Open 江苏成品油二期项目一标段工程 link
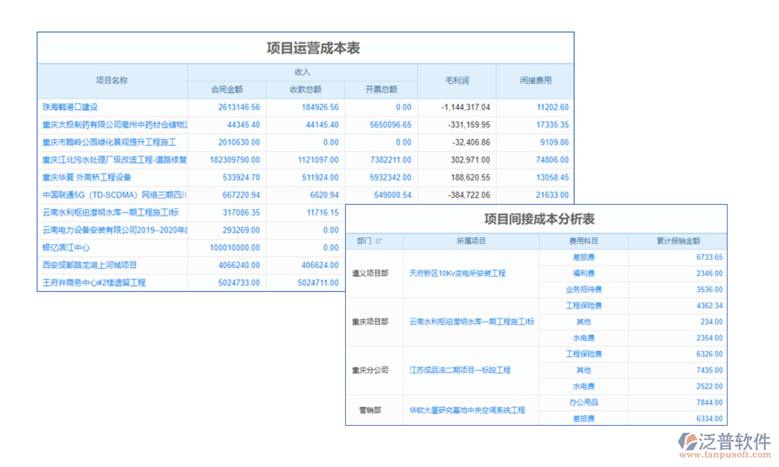This screenshot has width=779, height=467. click(460, 370)
